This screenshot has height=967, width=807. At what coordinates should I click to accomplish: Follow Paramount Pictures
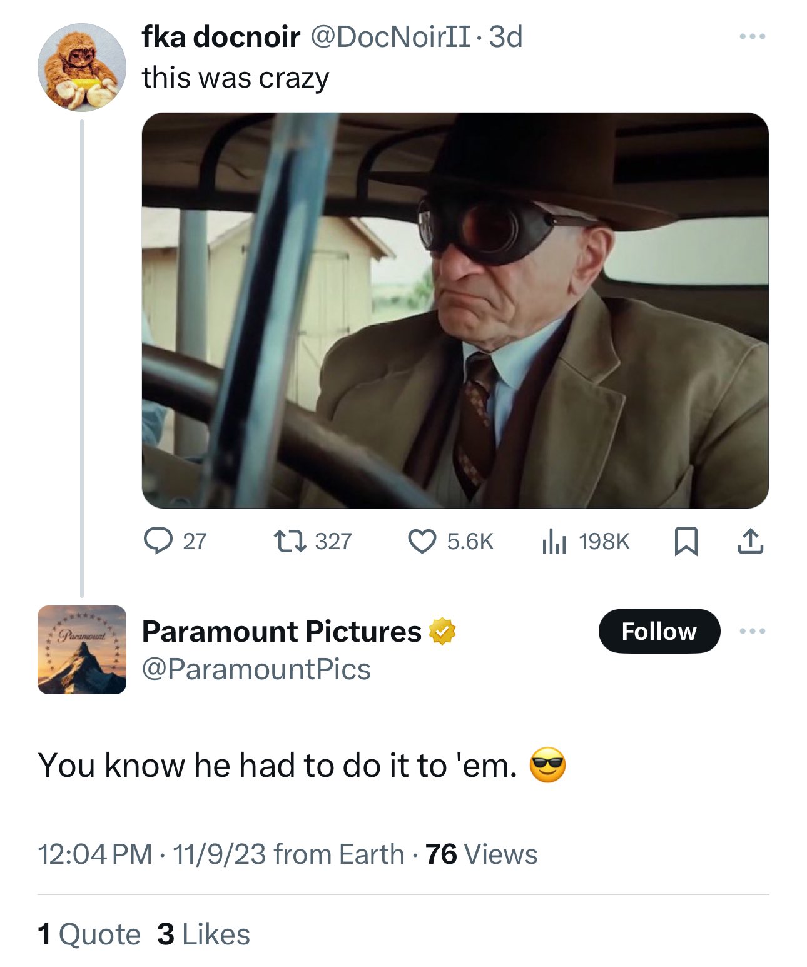[x=659, y=631]
